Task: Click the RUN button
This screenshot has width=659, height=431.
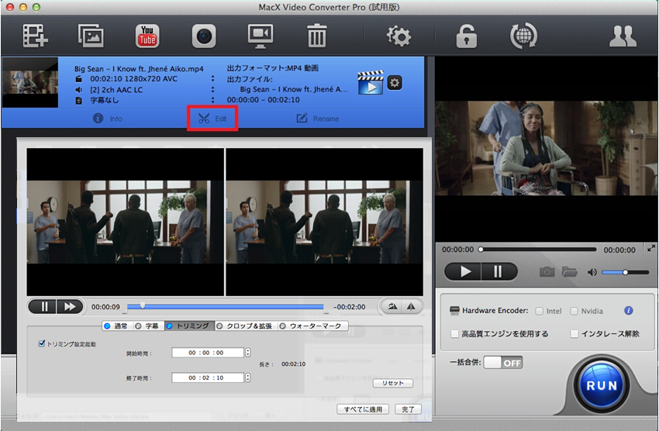Action: coord(602,385)
